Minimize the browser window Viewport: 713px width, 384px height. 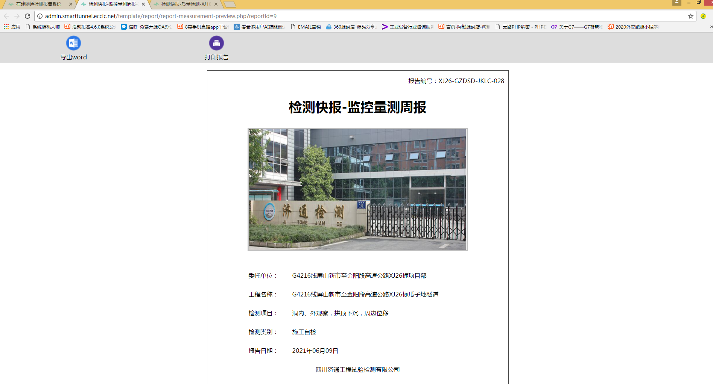coord(689,2)
